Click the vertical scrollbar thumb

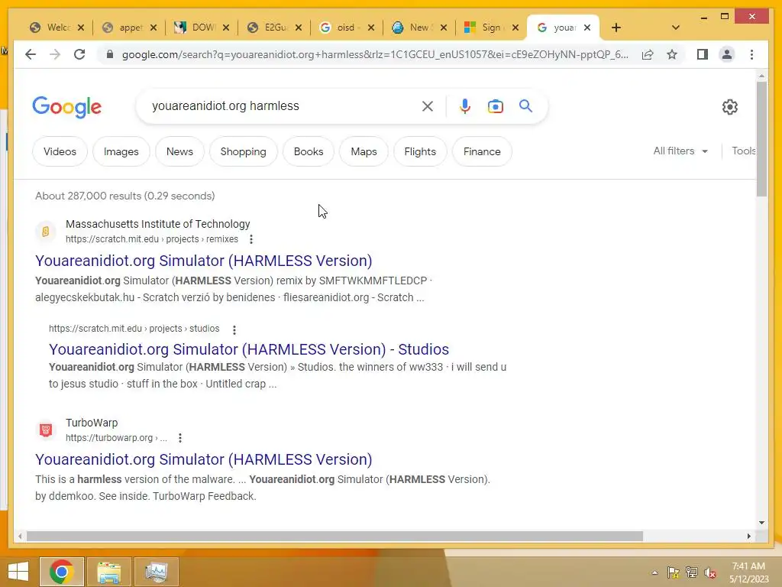[x=761, y=139]
